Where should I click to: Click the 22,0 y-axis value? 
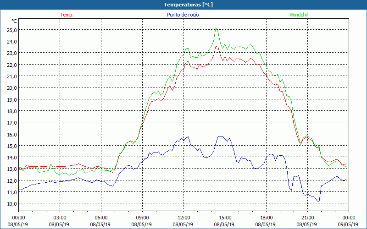[x=12, y=65]
